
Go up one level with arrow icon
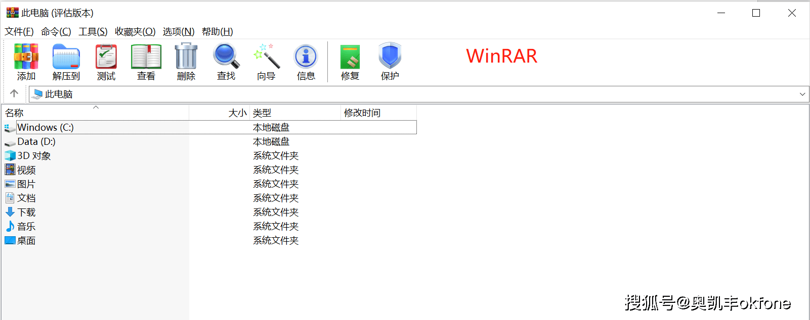click(x=14, y=93)
